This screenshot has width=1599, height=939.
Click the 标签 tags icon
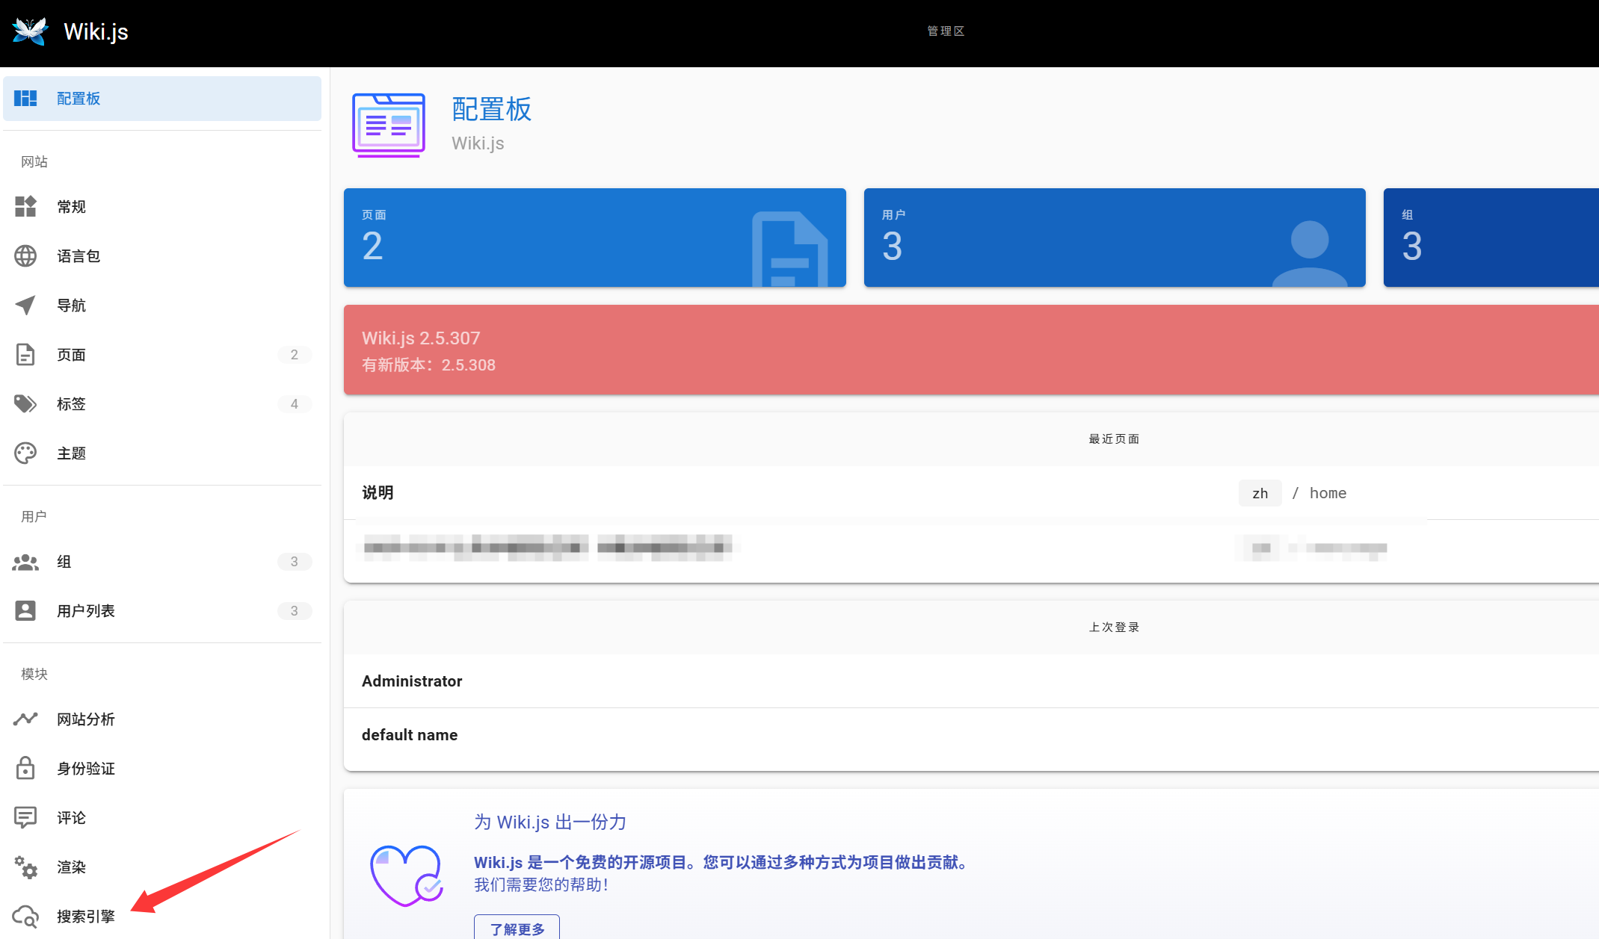[x=25, y=404]
